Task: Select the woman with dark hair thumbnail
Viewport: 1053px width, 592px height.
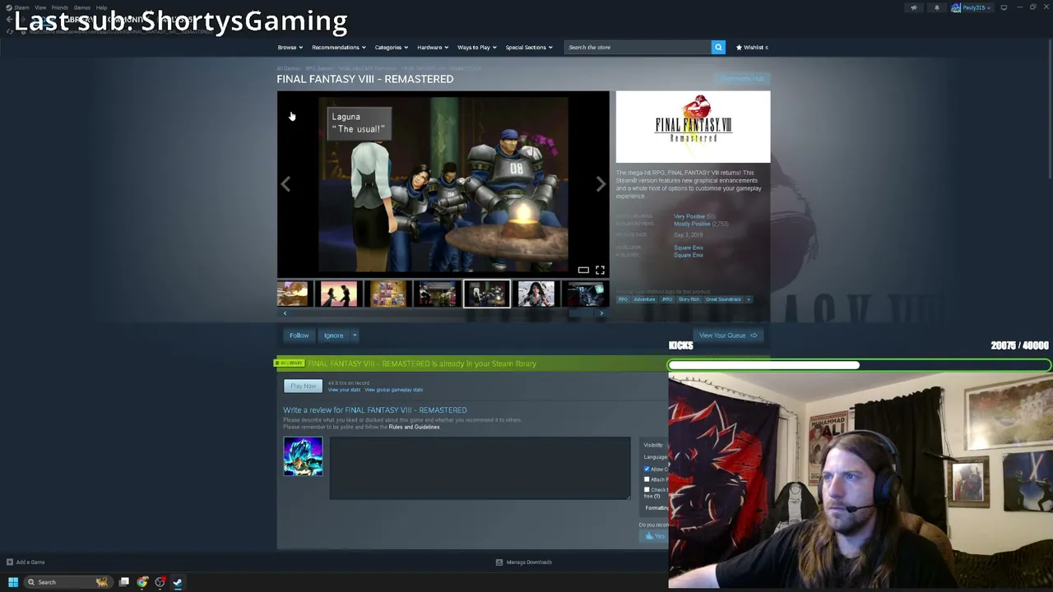Action: 536,294
